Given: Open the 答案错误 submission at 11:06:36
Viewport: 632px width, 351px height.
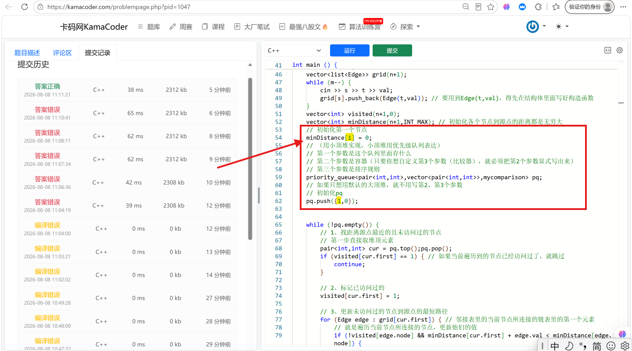Looking at the screenshot, I should click(x=127, y=183).
